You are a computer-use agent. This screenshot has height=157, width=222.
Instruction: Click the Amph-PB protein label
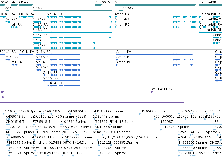[x=123, y=57]
